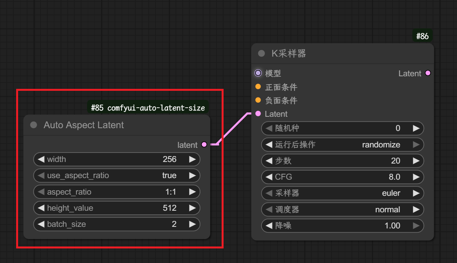The width and height of the screenshot is (457, 263).
Task: Select next aspect_ratio option
Action: click(192, 192)
